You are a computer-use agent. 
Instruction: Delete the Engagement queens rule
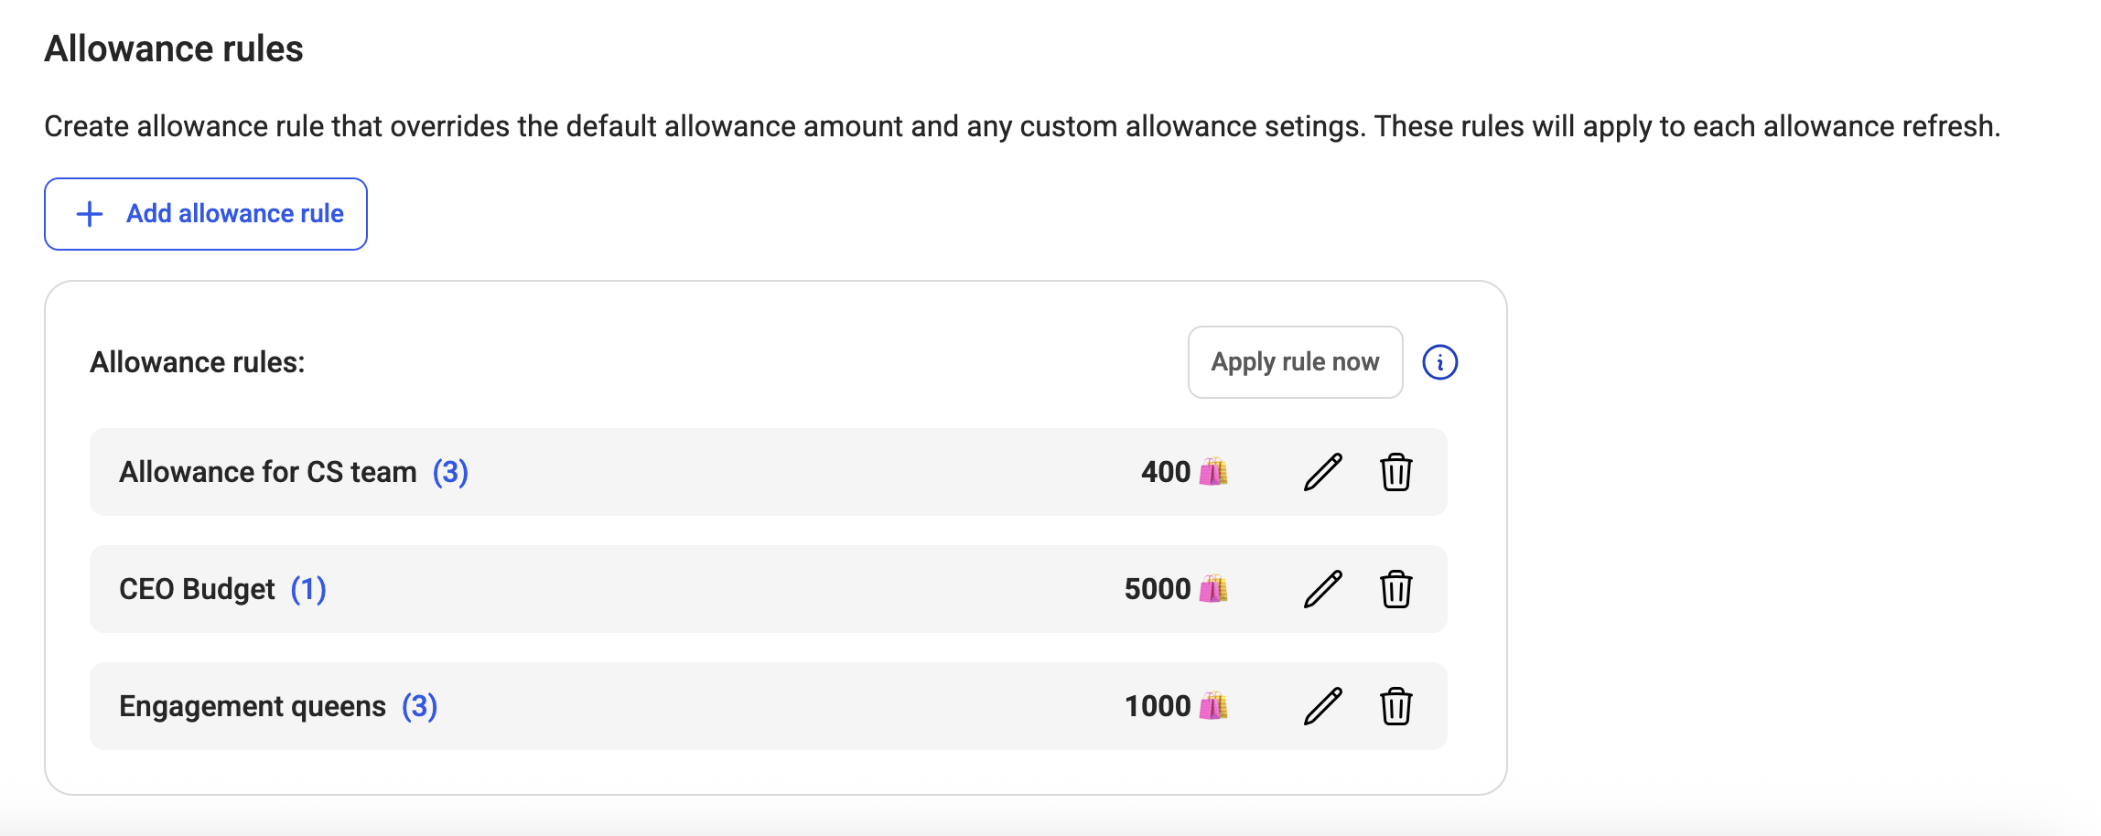click(x=1395, y=706)
